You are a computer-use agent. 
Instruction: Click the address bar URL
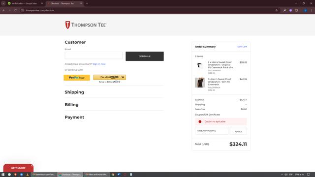[x=40, y=10]
